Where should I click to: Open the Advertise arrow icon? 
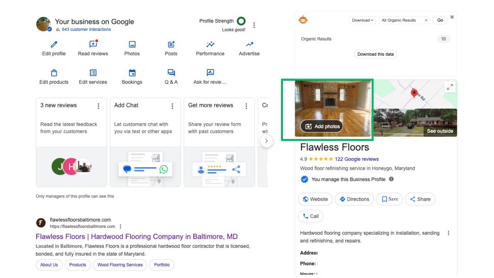pyautogui.click(x=249, y=44)
